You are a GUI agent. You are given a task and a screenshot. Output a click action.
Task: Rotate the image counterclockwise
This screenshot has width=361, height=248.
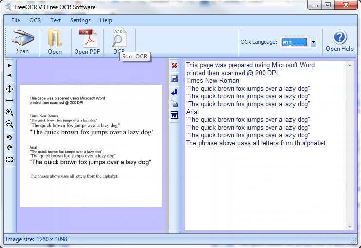9,138
